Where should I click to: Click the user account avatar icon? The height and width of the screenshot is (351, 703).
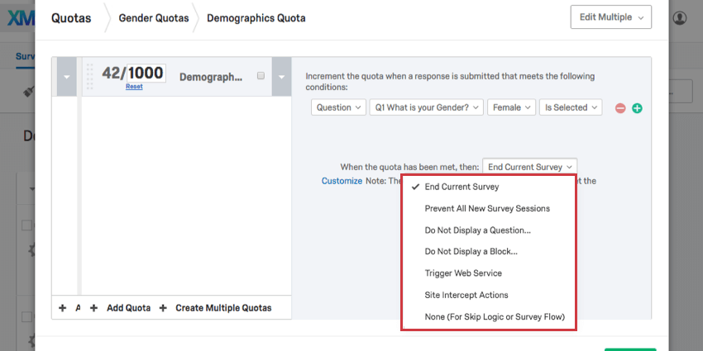pyautogui.click(x=680, y=17)
